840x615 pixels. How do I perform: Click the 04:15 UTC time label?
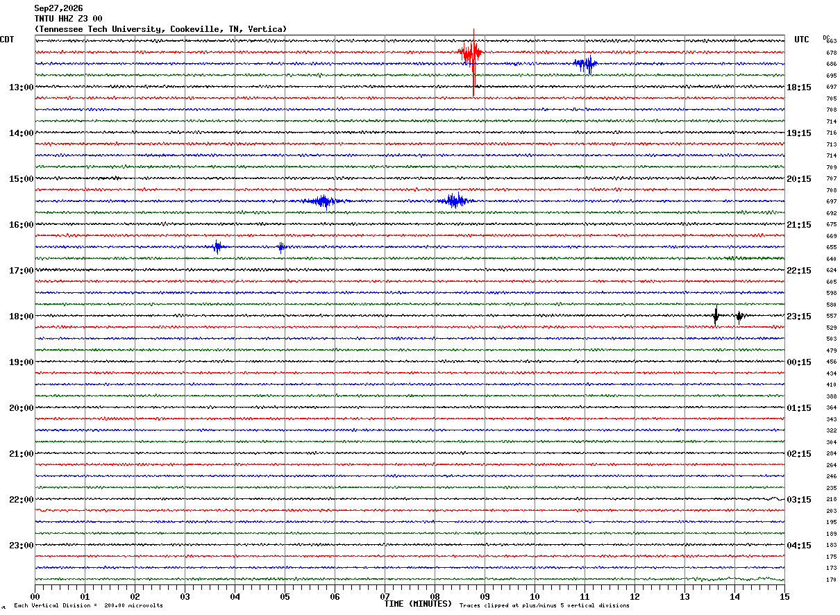click(799, 546)
